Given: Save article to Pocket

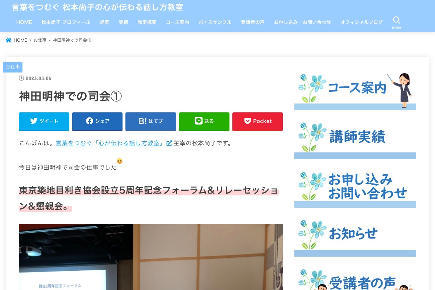Looking at the screenshot, I should click(x=257, y=121).
